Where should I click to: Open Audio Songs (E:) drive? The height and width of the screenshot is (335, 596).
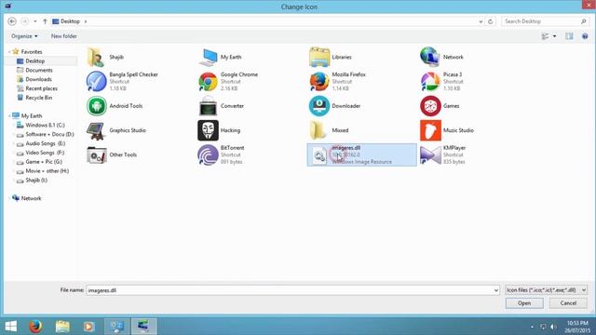[x=46, y=143]
